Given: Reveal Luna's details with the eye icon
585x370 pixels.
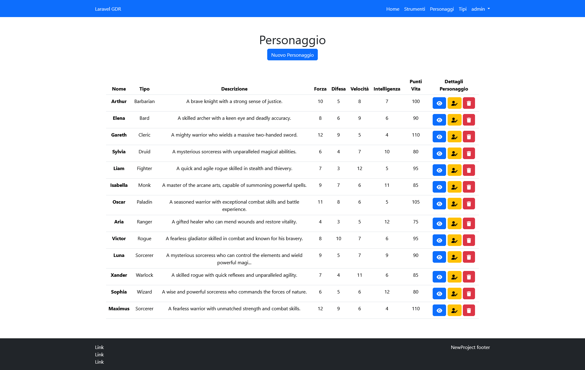Looking at the screenshot, I should point(439,257).
